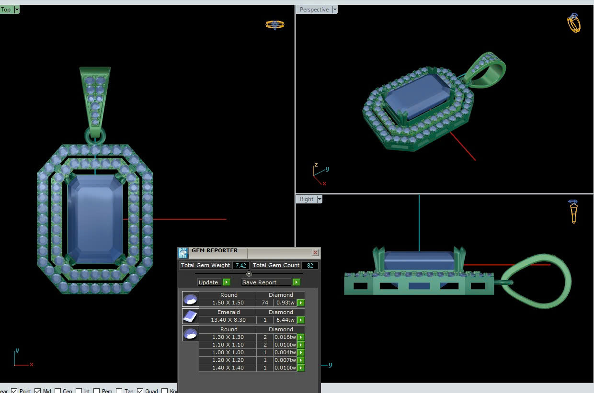This screenshot has height=393, width=594.
Task: Click the green arrow for the 1.30 X 1.30 row
Action: 301,337
